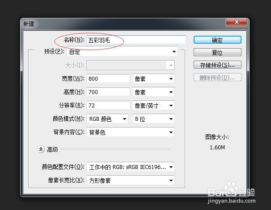Open the RGB 颜色 color mode dropdown
This screenshot has height=210, width=271.
[107, 119]
